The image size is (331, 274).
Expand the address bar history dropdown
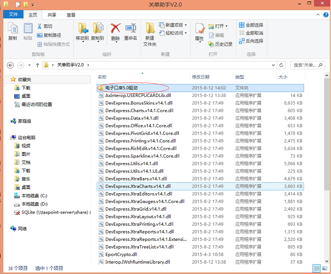pos(273,65)
